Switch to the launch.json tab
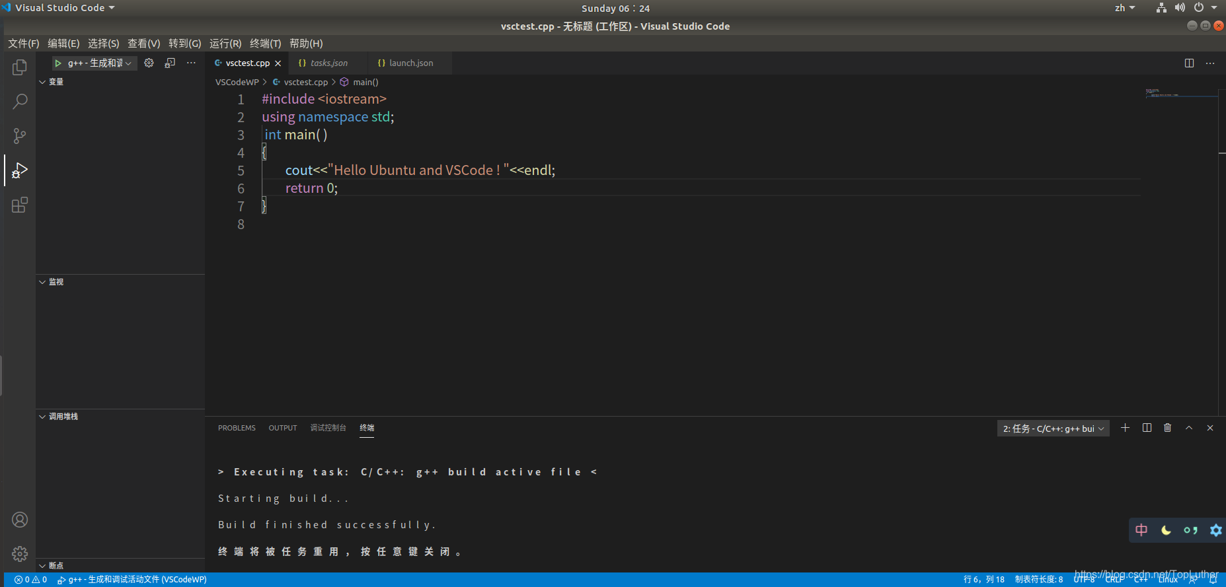The height and width of the screenshot is (587, 1226). coord(410,63)
